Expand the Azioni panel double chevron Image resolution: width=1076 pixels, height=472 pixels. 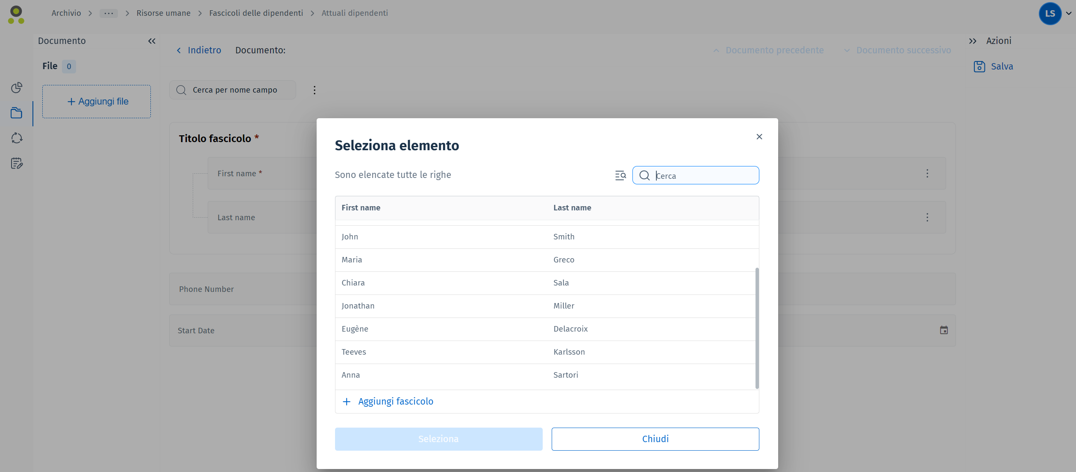click(x=973, y=41)
